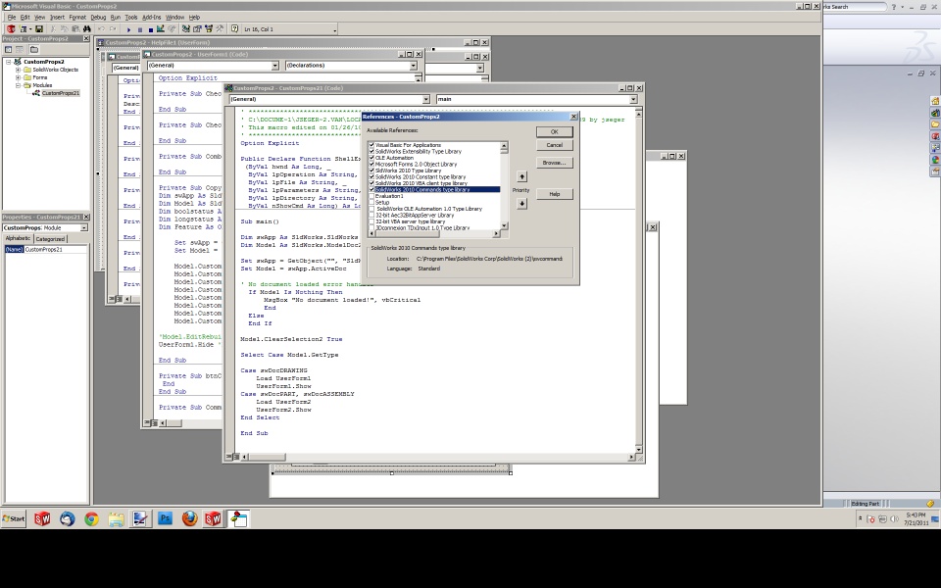The image size is (941, 588).
Task: Check the Setup reference checkbox
Action: pos(371,202)
